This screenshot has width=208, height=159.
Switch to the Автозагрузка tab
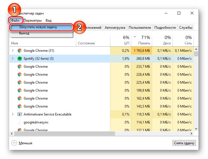[115, 28]
